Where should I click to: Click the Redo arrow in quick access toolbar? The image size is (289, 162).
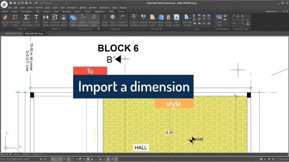tap(36, 3)
